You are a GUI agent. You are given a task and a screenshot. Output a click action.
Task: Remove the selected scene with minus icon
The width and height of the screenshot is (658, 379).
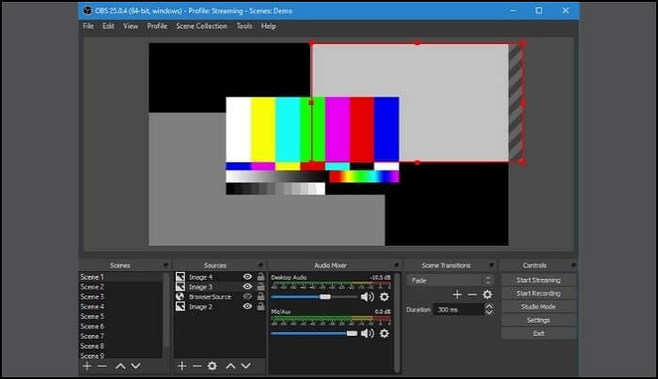(102, 366)
